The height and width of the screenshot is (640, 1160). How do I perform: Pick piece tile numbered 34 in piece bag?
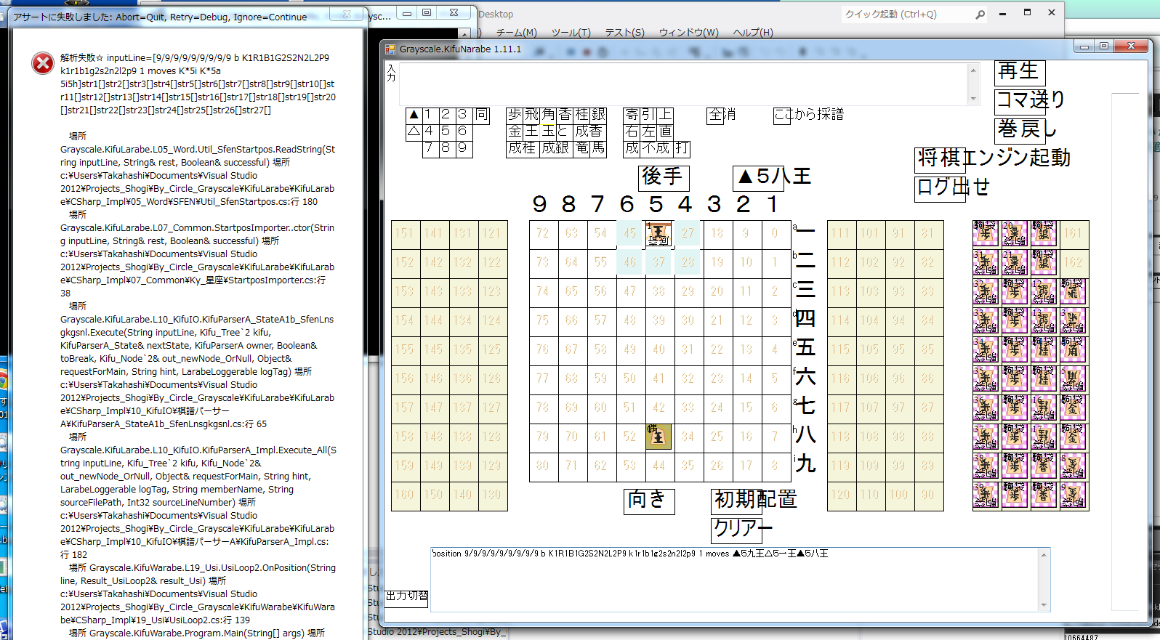pyautogui.click(x=986, y=349)
